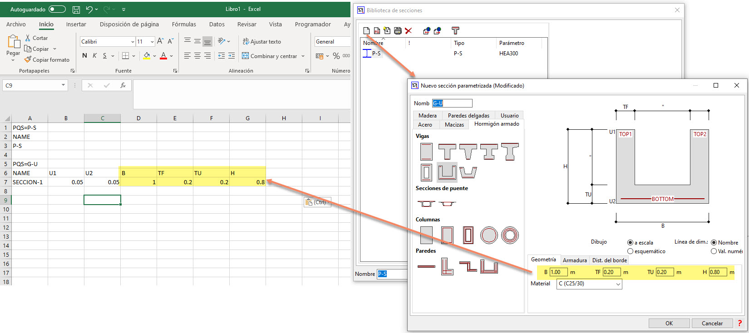Image resolution: width=749 pixels, height=333 pixels.
Task: Select the hollow circular column shape
Action: (510, 235)
